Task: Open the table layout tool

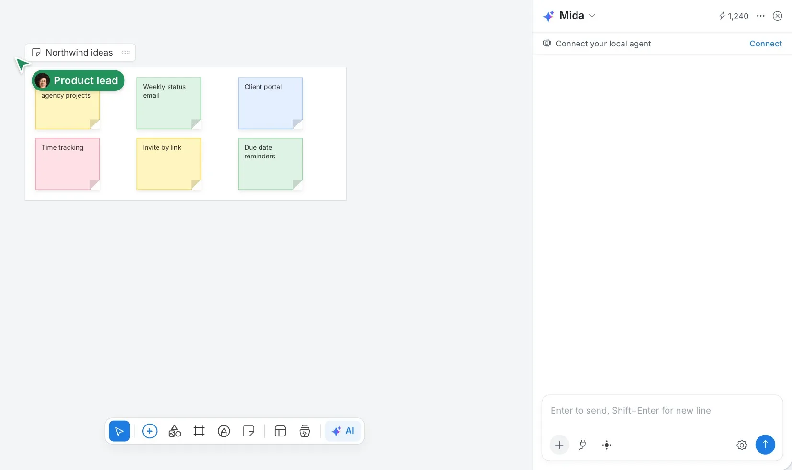Action: point(280,431)
